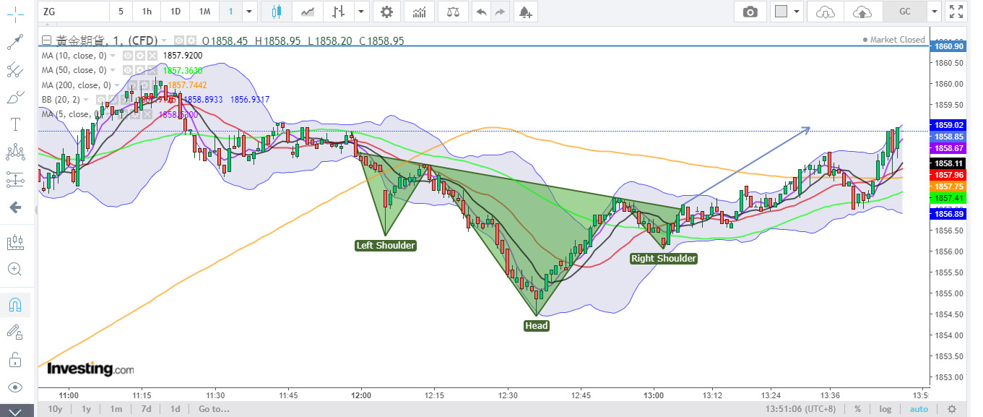Switch to the 1h timeframe

(x=147, y=12)
